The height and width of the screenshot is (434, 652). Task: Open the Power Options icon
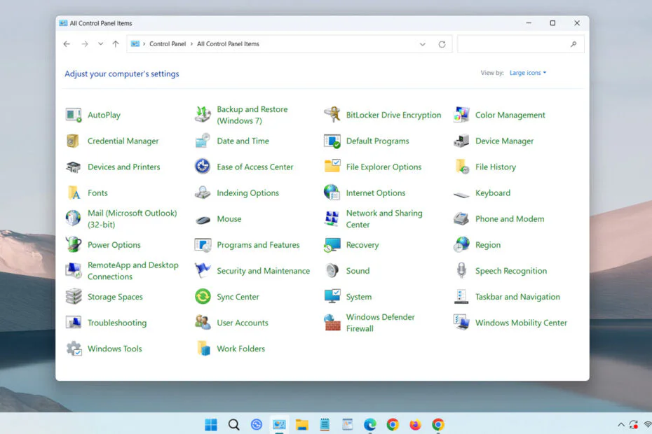coord(74,245)
